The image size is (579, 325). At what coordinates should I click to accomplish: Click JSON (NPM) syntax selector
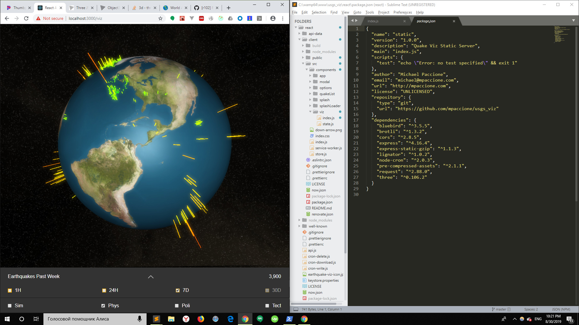pyautogui.click(x=561, y=309)
